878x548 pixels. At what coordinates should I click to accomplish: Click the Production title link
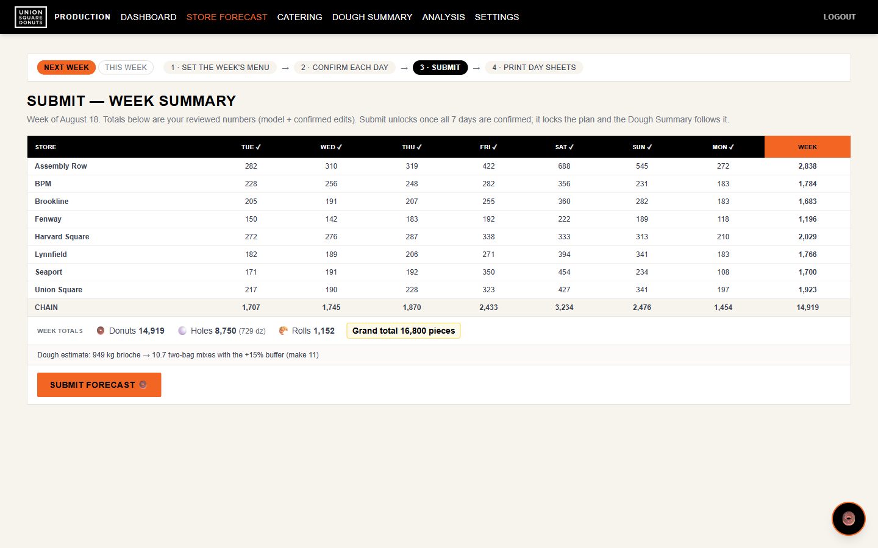82,17
